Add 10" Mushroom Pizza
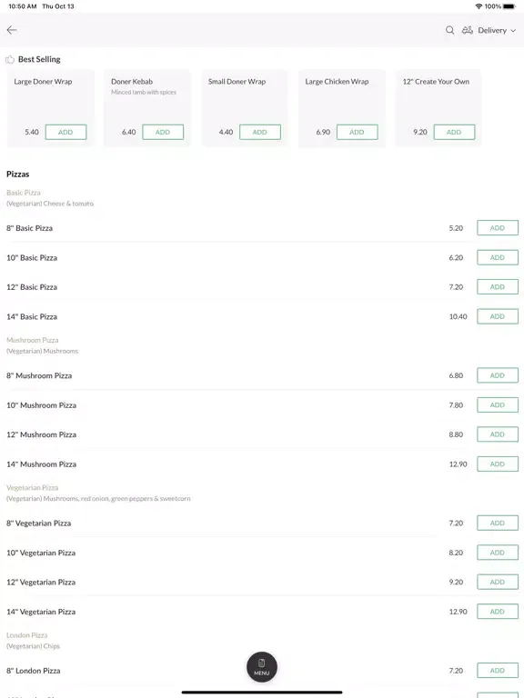This screenshot has height=698, width=524. (x=498, y=405)
